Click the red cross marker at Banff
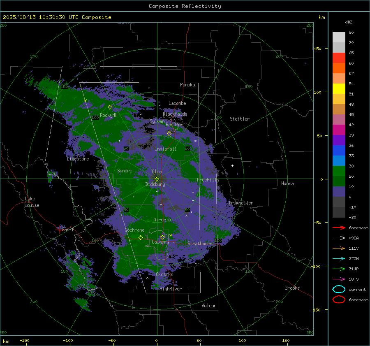 point(59,229)
